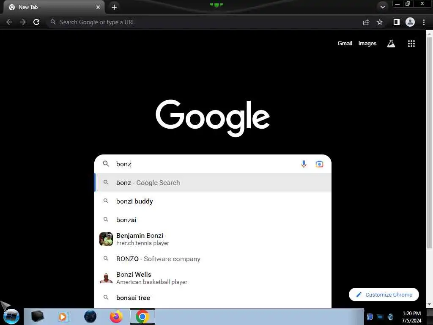Share this page icon in address bar
The height and width of the screenshot is (325, 433).
pyautogui.click(x=366, y=22)
